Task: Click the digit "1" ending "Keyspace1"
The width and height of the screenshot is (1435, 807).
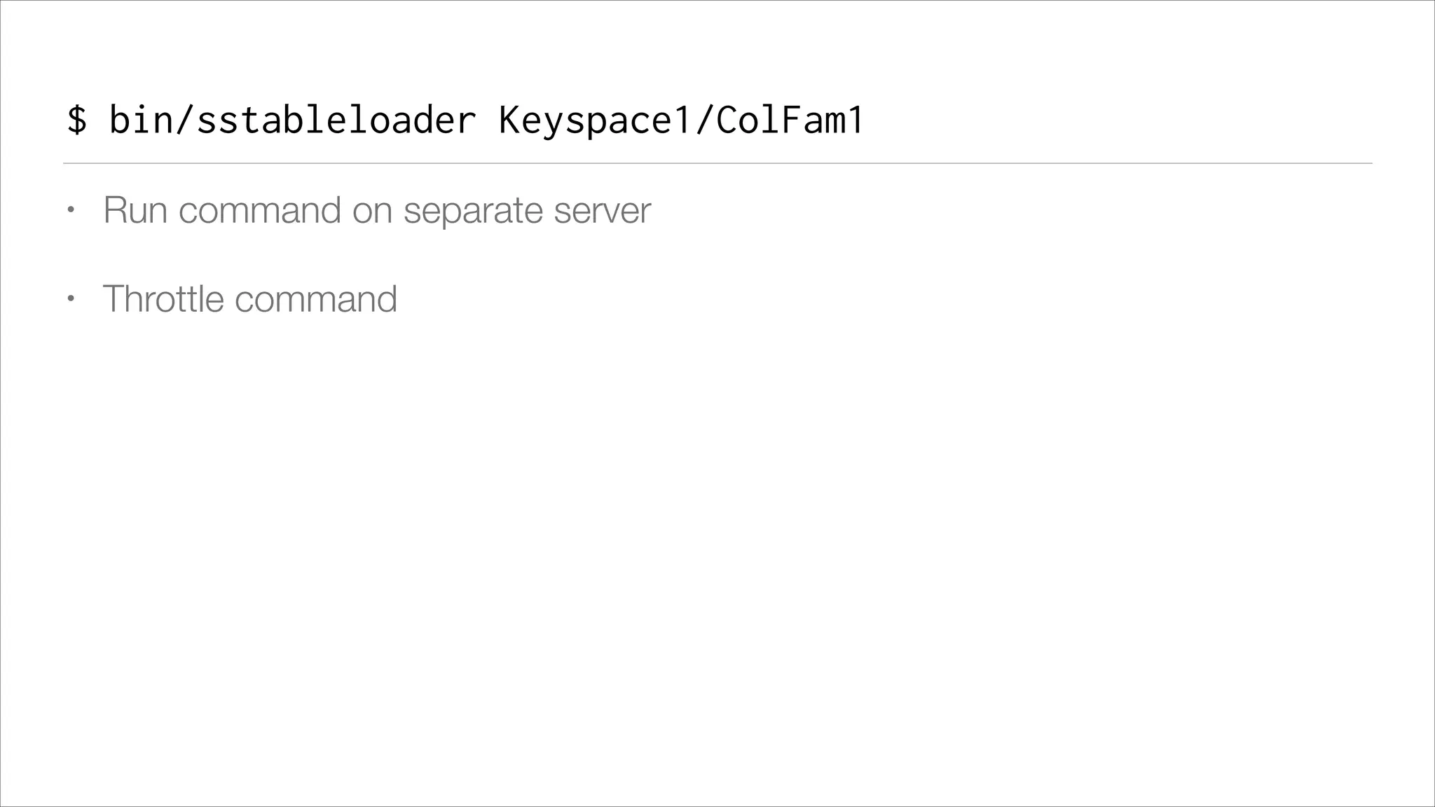Action: (681, 120)
